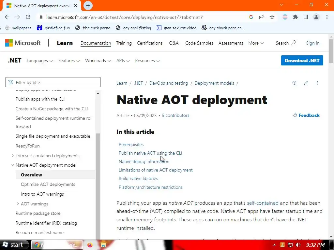Click the Google icon in the address bar
Image resolution: width=334 pixels, height=250 pixels.
click(x=251, y=17)
